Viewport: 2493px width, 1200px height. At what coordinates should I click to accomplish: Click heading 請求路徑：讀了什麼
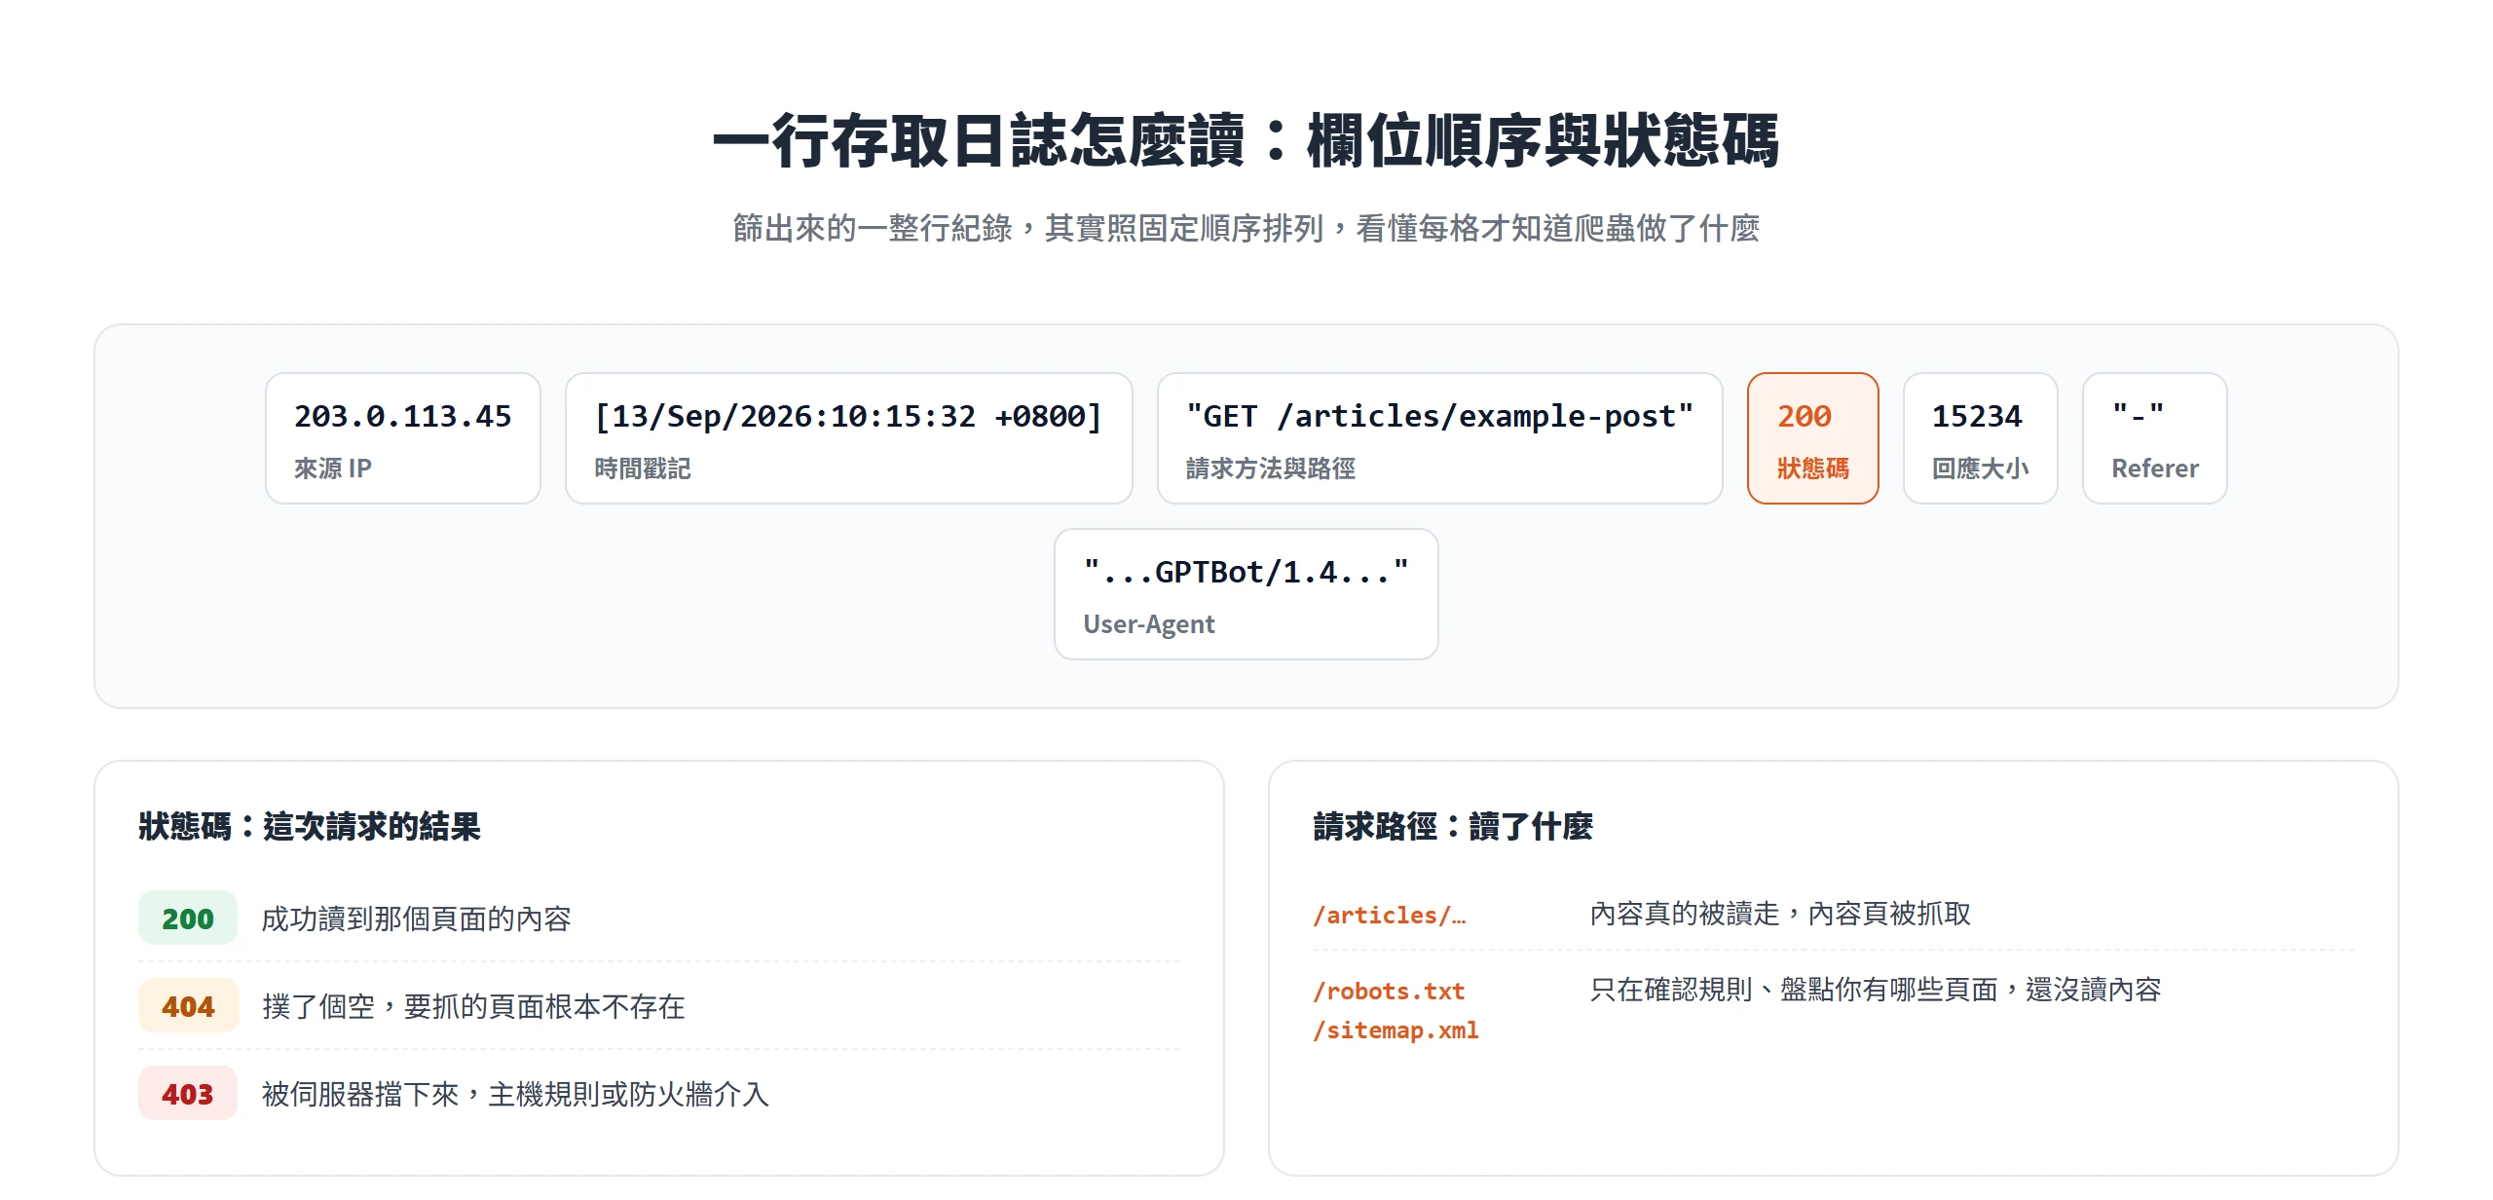pyautogui.click(x=1452, y=826)
